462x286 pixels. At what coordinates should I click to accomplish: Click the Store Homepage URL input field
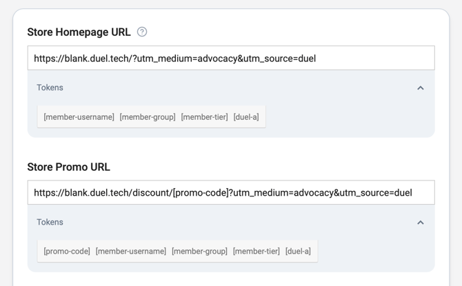pos(231,59)
